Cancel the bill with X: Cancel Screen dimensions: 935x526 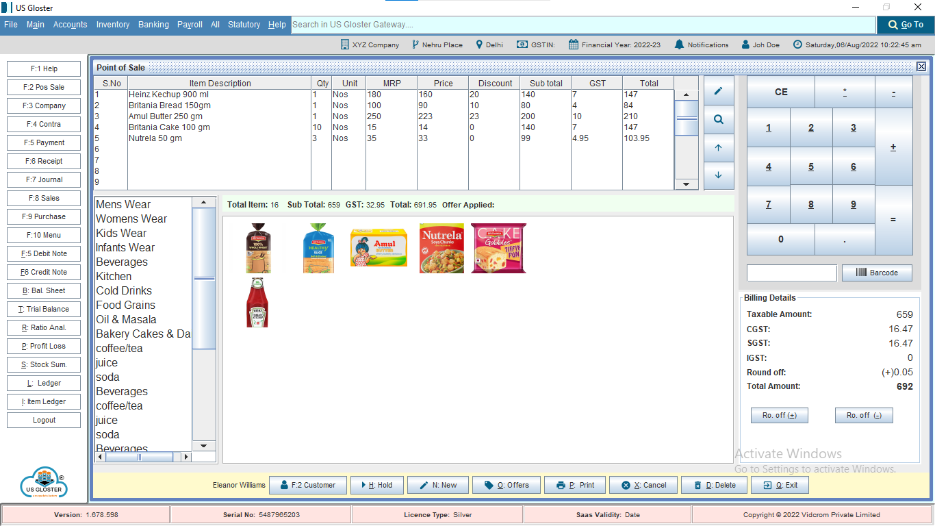(643, 485)
